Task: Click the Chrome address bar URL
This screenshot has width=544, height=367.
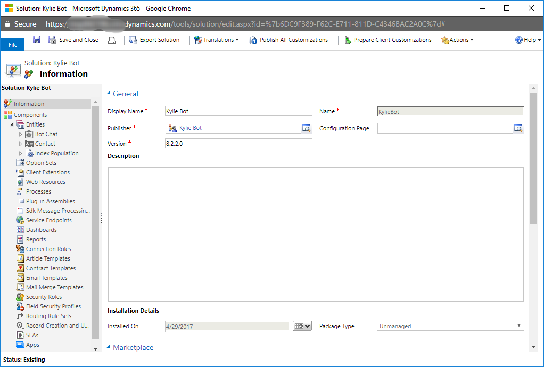Action: [x=245, y=24]
